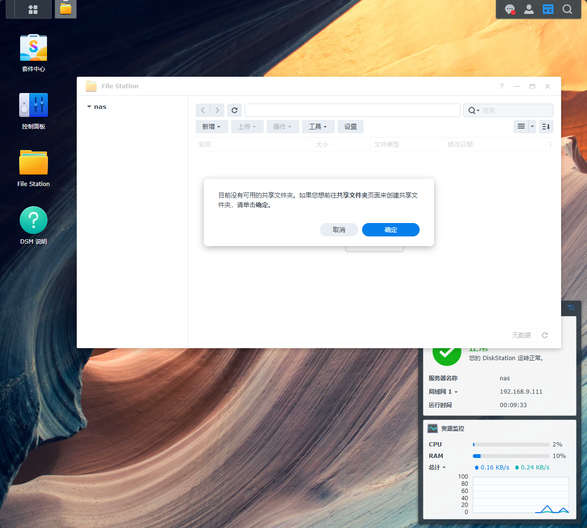This screenshot has height=528, width=587.
Task: Collapse the nas tree node
Action: pyautogui.click(x=89, y=106)
